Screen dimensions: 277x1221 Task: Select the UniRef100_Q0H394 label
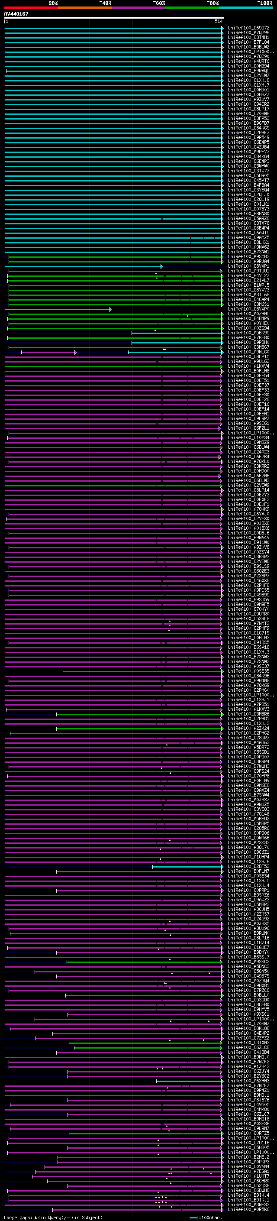[x=248, y=66]
